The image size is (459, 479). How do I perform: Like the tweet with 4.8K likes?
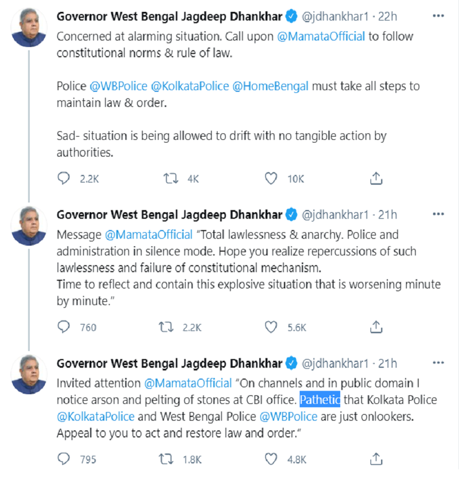[271, 459]
